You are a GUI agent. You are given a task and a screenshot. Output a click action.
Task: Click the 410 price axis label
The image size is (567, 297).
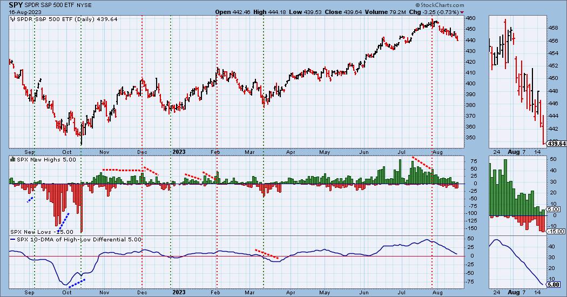pos(470,72)
